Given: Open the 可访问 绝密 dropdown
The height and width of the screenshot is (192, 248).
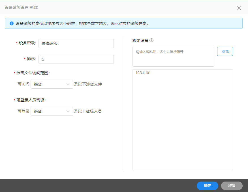Looking at the screenshot, I should point(52,84).
